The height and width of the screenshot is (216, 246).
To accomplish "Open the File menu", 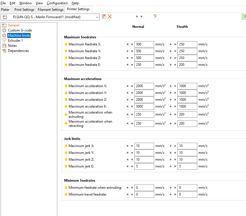I will coord(3,3).
